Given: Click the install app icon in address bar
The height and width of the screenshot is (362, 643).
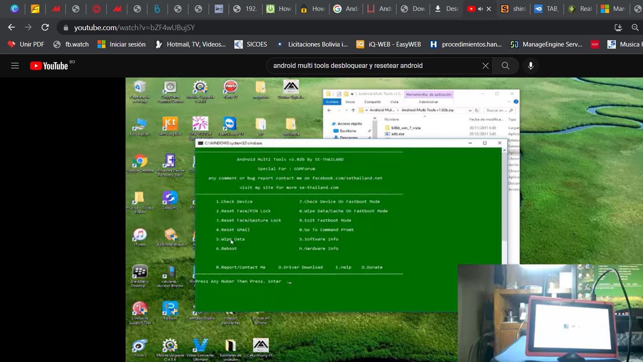Looking at the screenshot, I should (618, 28).
